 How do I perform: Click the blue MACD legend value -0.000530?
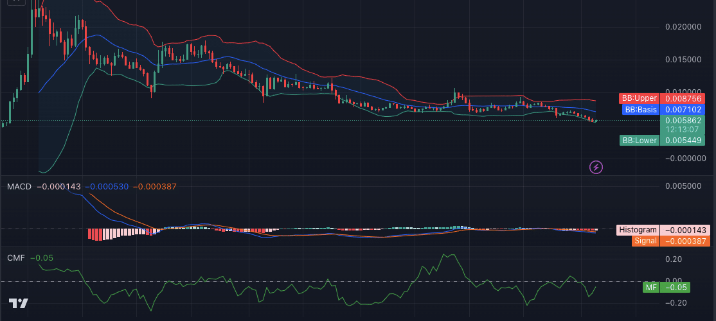(x=107, y=186)
